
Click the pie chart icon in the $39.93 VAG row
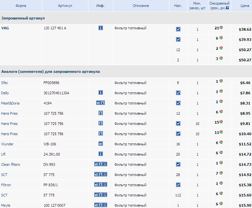click(x=221, y=38)
